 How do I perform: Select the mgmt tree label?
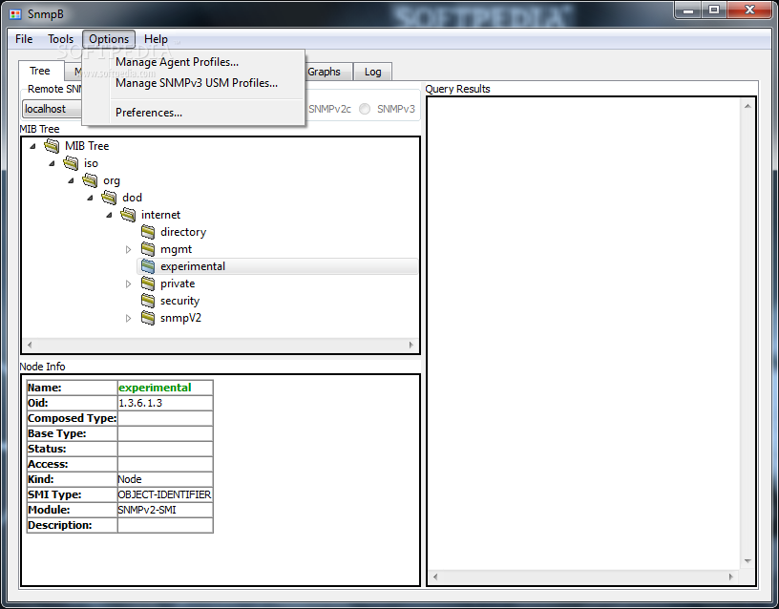point(176,249)
